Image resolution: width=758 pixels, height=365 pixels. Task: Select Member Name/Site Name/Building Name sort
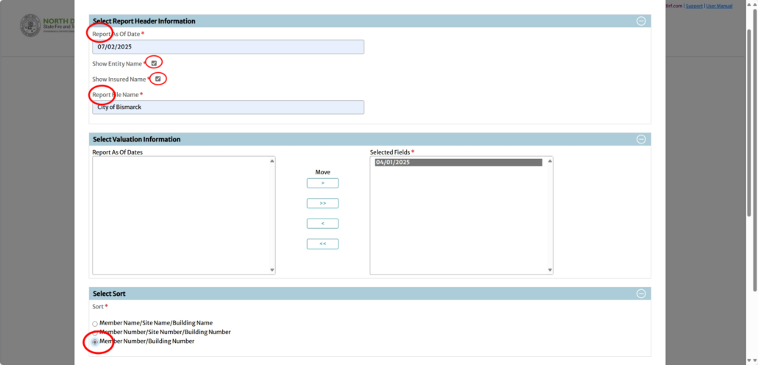pos(95,323)
